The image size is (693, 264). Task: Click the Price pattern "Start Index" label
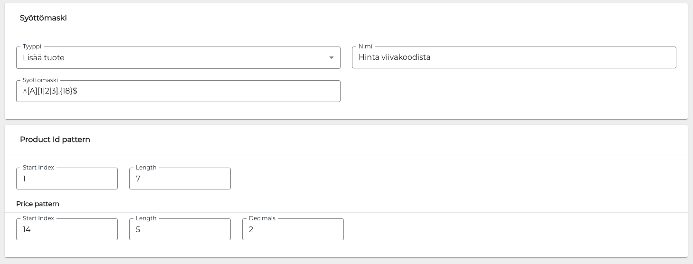click(x=38, y=218)
